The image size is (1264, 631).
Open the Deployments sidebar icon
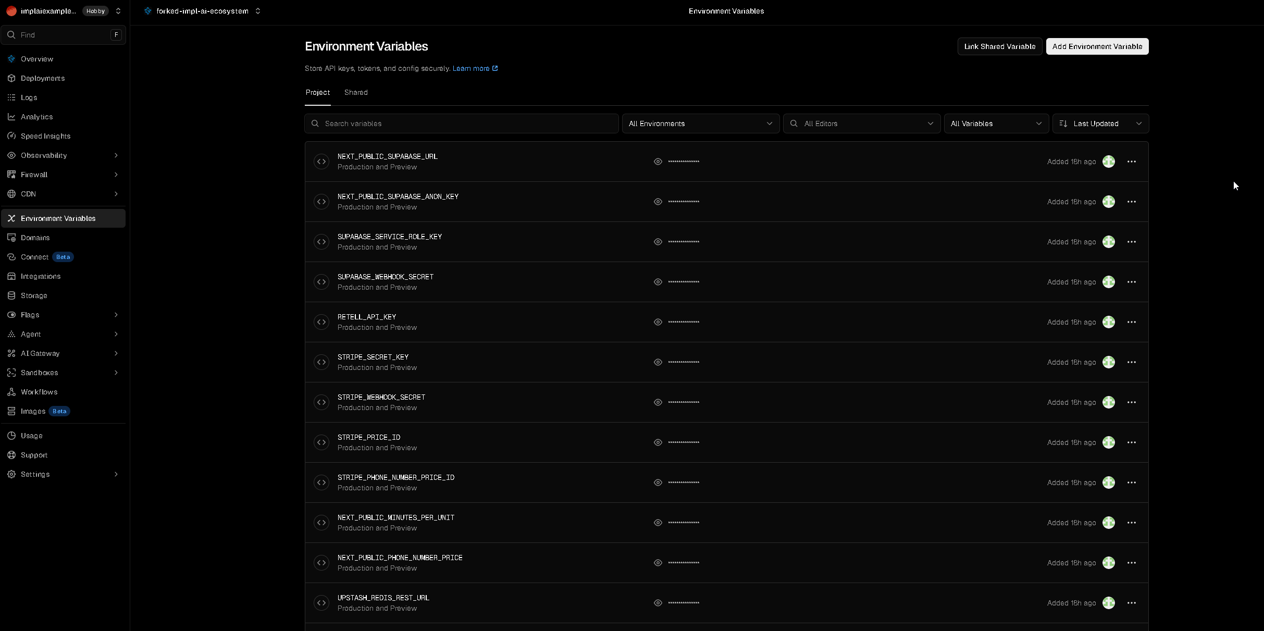11,78
